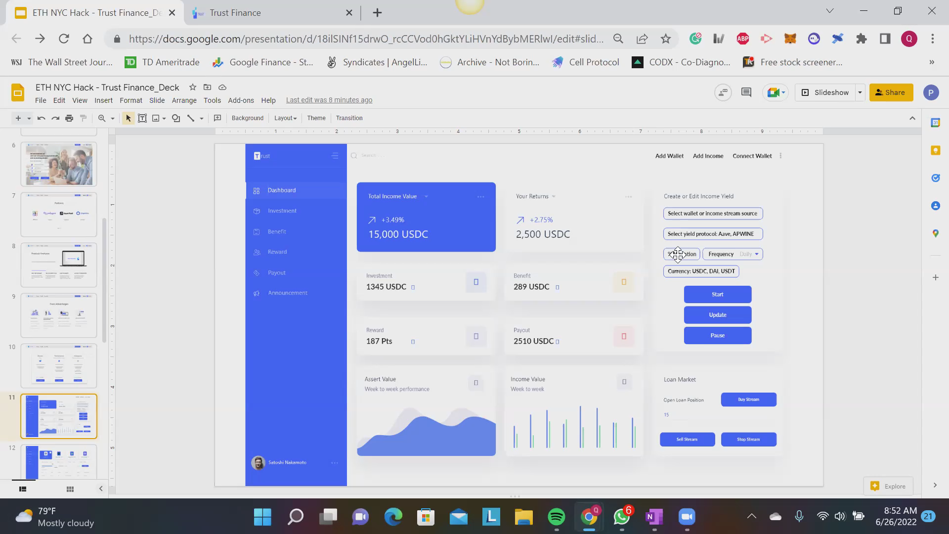This screenshot has height=534, width=949.
Task: Show hidden tray icons chevron
Action: (751, 517)
